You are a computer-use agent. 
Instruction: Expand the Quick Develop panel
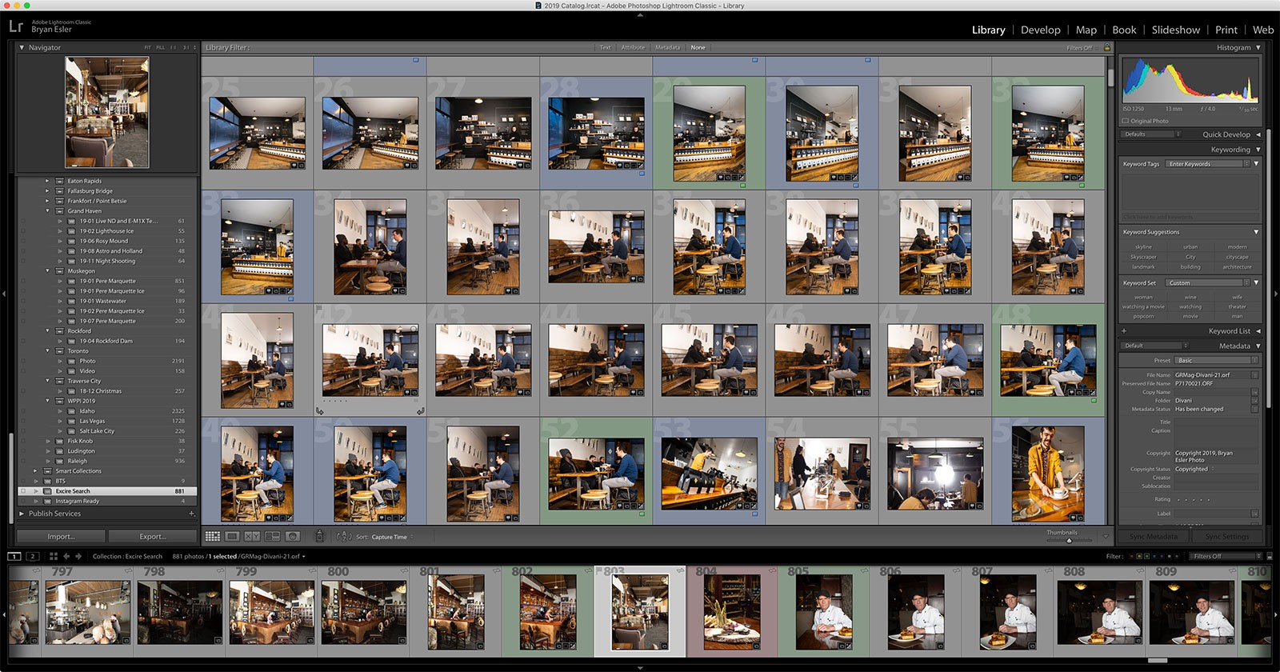(1258, 134)
